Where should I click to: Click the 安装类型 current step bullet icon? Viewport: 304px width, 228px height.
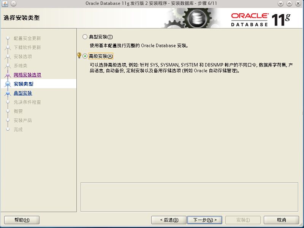click(x=8, y=84)
